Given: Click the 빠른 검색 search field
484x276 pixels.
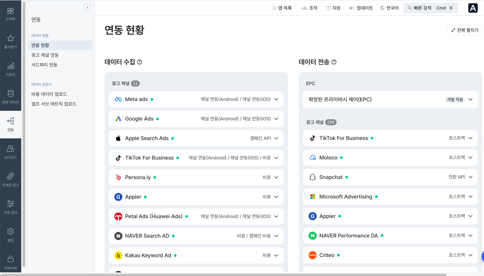Looking at the screenshot, I should [431, 8].
